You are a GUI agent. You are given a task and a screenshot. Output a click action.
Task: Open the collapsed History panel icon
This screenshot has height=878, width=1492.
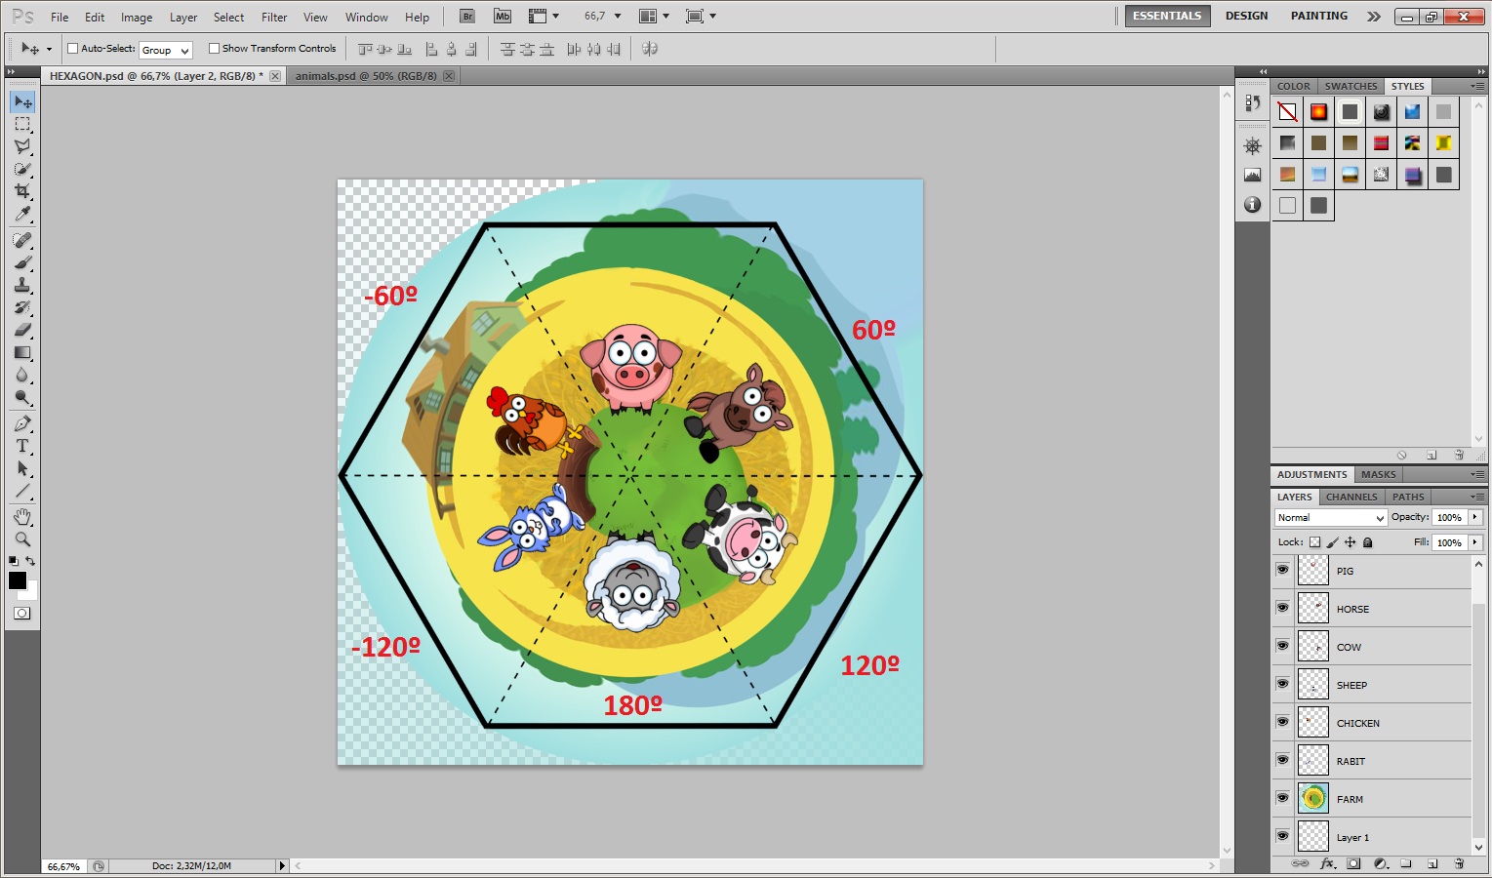1253,102
